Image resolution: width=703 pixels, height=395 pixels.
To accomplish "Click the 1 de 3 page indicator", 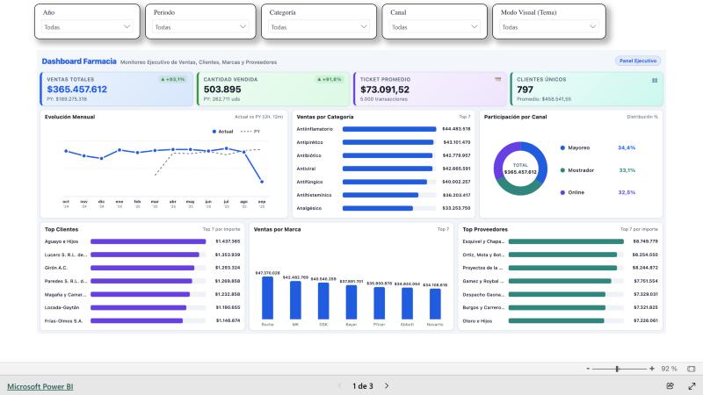I will pyautogui.click(x=363, y=386).
